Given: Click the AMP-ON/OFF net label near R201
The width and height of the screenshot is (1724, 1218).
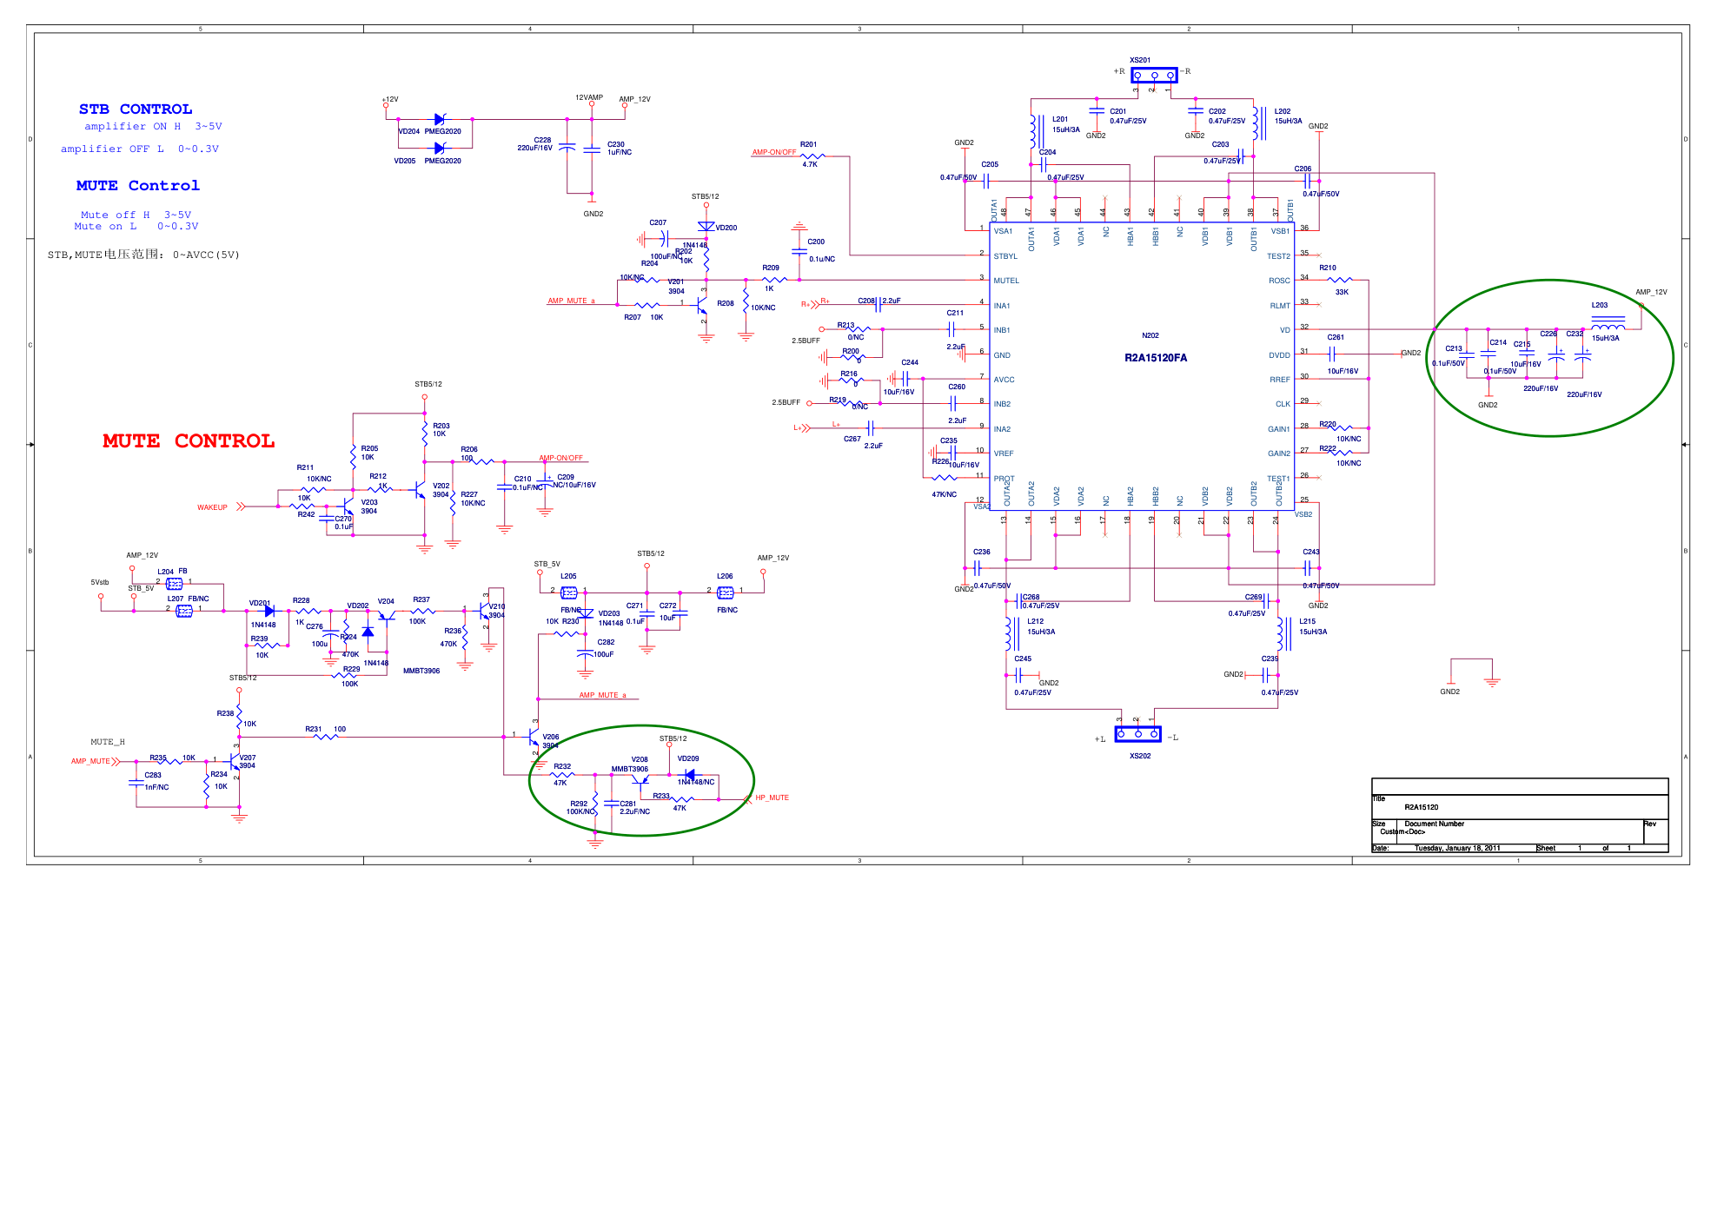Looking at the screenshot, I should click(773, 152).
